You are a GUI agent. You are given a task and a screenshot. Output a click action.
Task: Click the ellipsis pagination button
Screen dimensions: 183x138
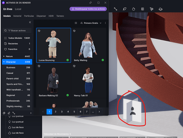[93, 112]
